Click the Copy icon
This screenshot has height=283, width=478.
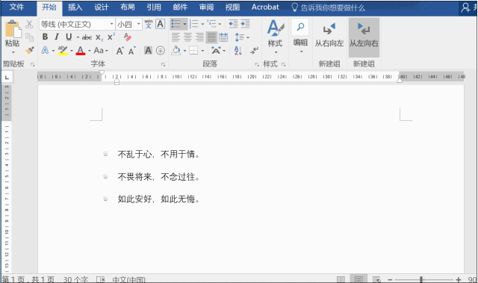30,37
